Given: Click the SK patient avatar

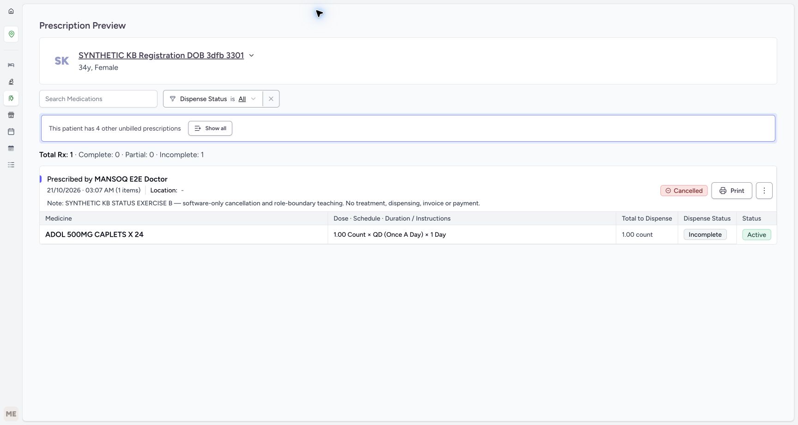Looking at the screenshot, I should (62, 61).
